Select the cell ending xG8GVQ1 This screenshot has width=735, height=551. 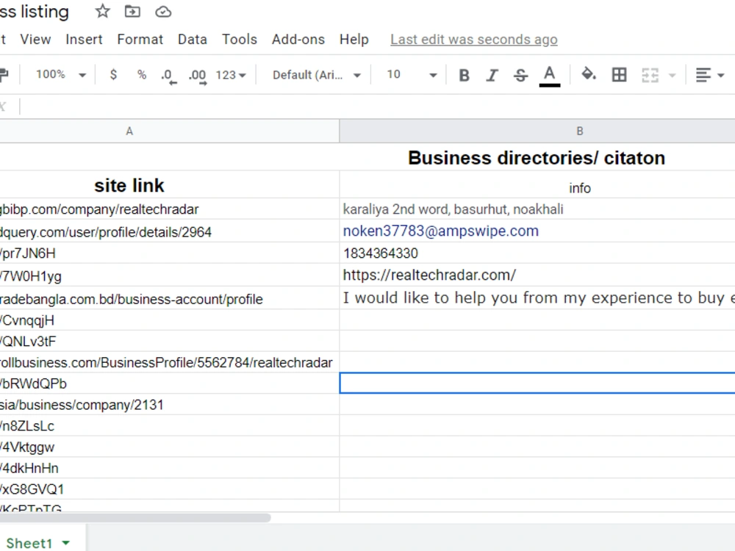170,489
